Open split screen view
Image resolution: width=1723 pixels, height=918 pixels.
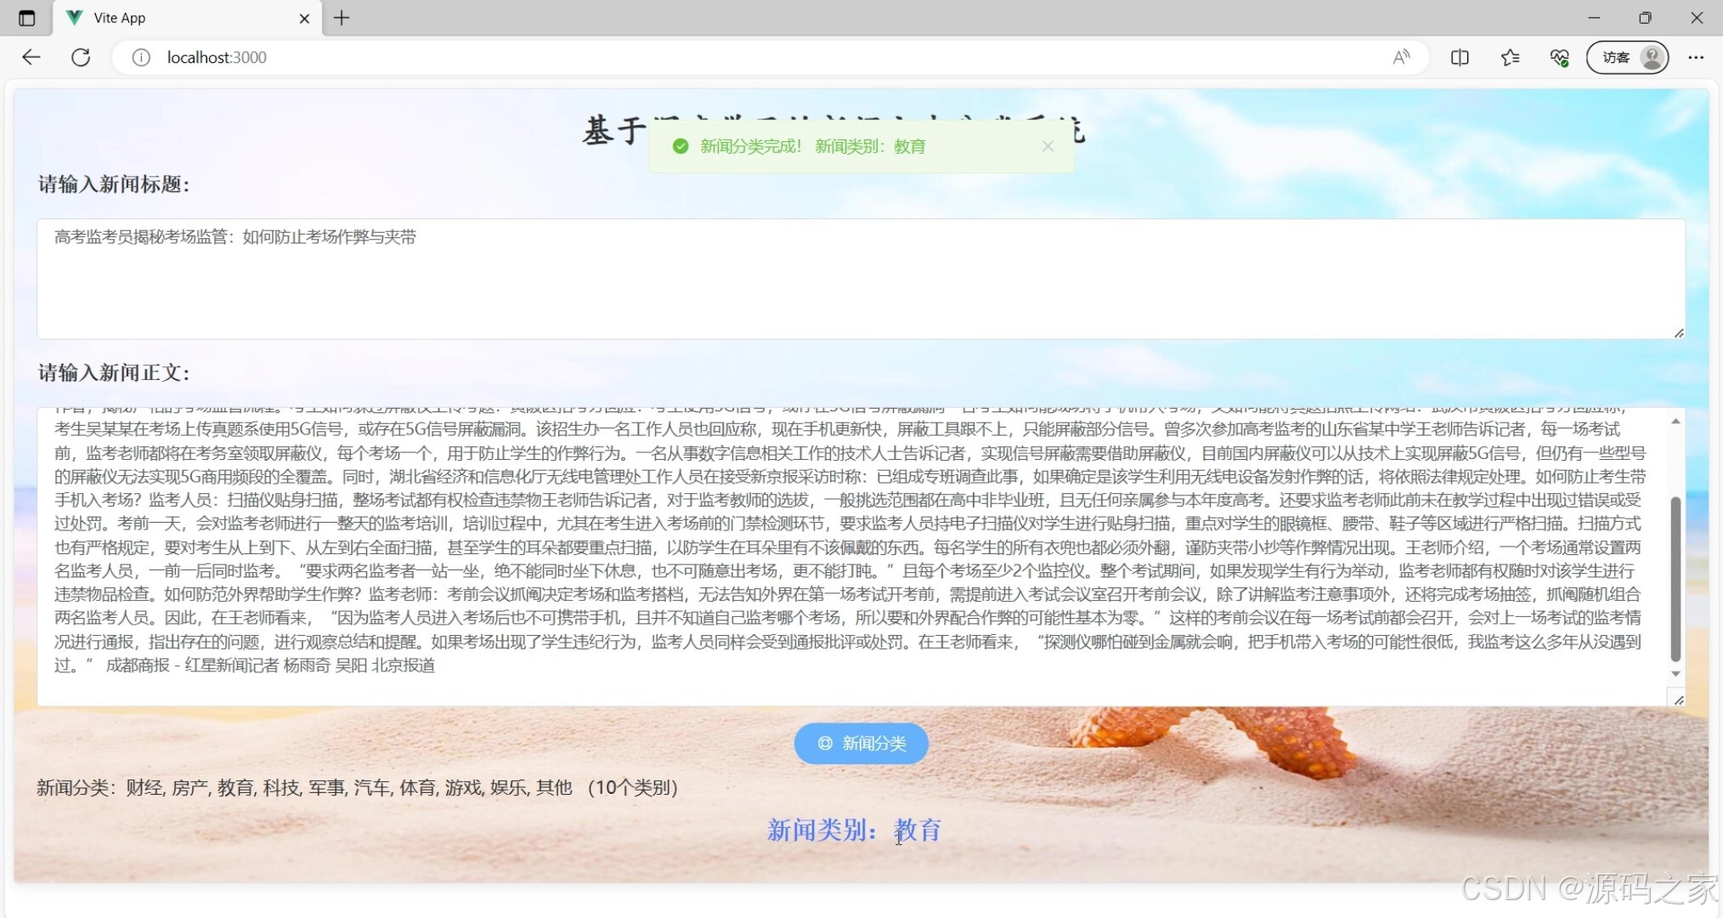(x=1459, y=57)
